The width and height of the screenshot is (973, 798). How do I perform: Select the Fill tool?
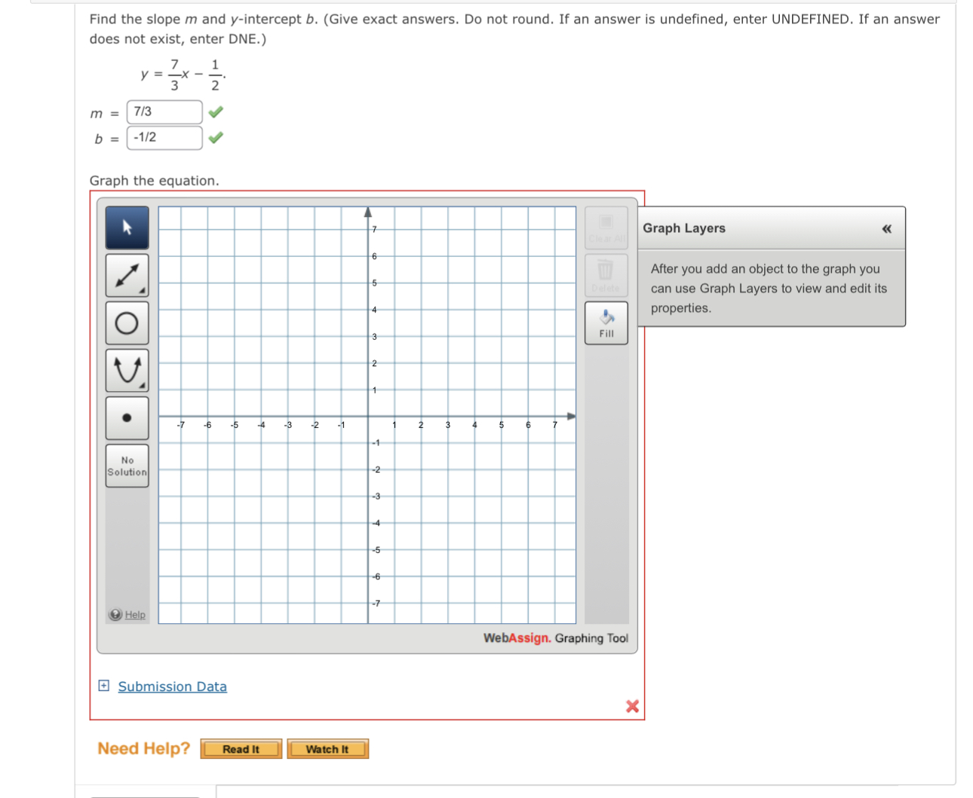[606, 323]
